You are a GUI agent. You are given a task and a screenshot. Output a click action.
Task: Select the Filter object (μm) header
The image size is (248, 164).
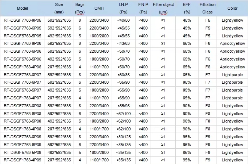point(163,8)
